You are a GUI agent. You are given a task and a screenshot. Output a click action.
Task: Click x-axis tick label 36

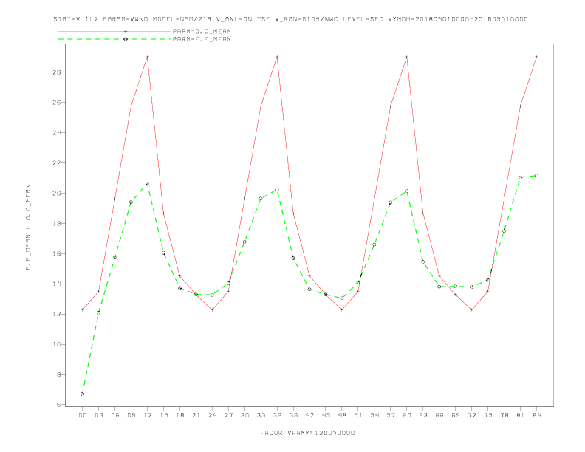[x=277, y=415]
